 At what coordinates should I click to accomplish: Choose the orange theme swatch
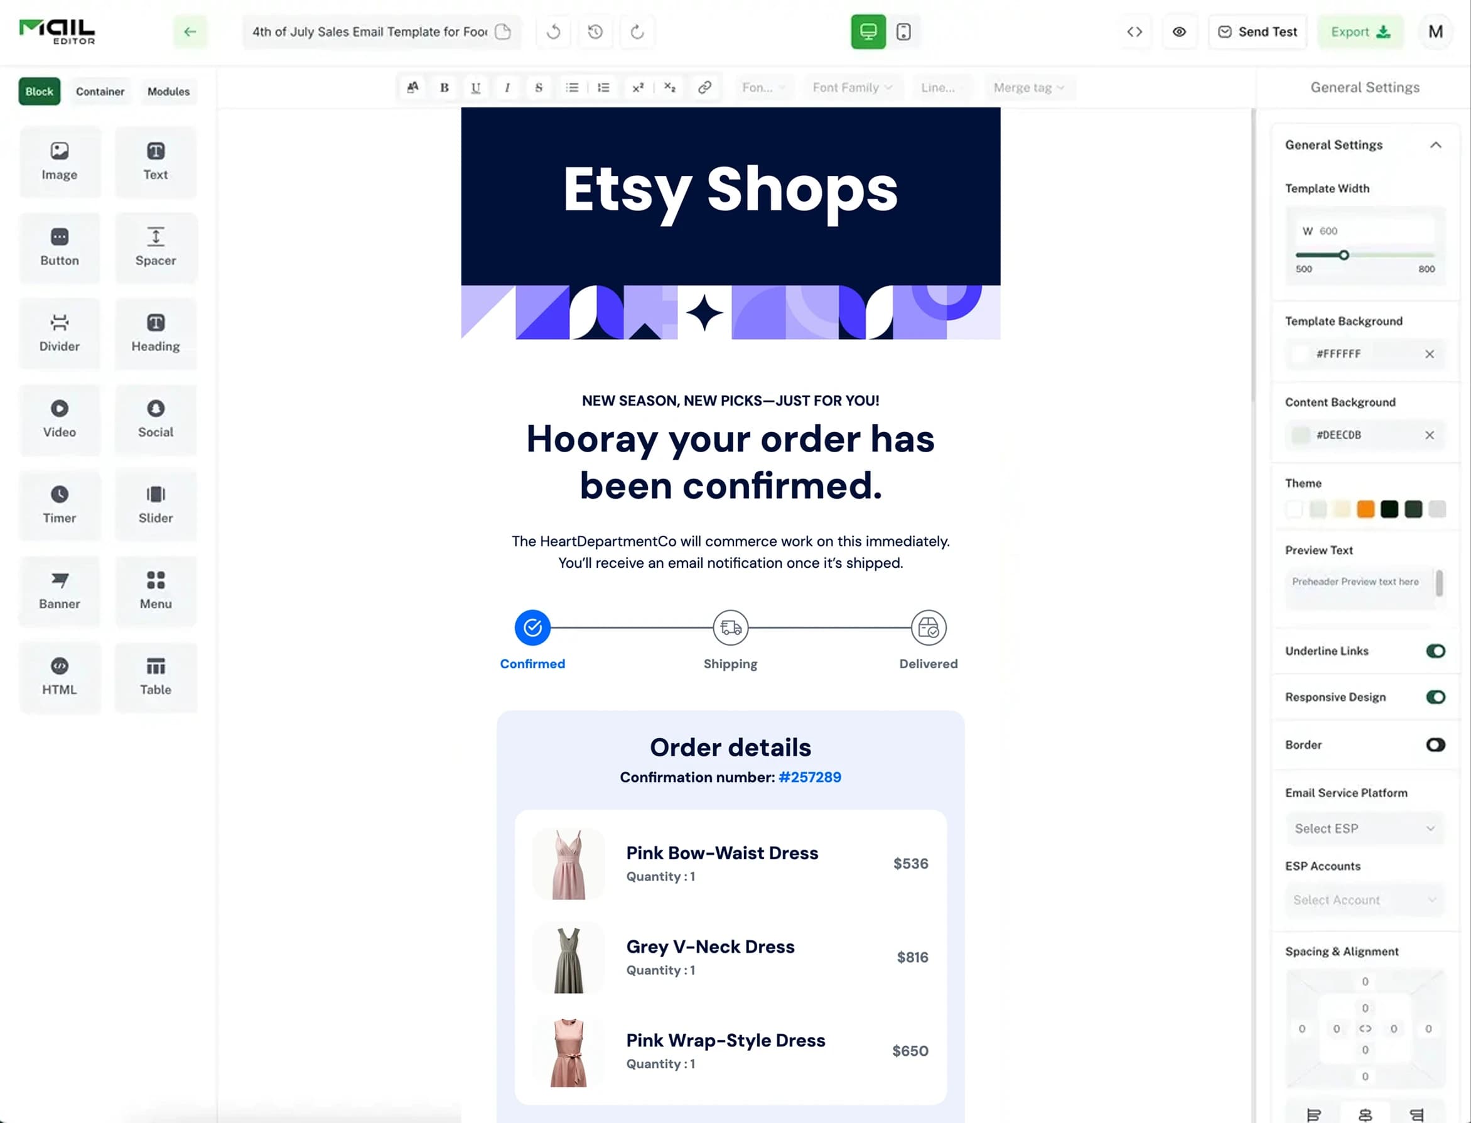coord(1366,509)
